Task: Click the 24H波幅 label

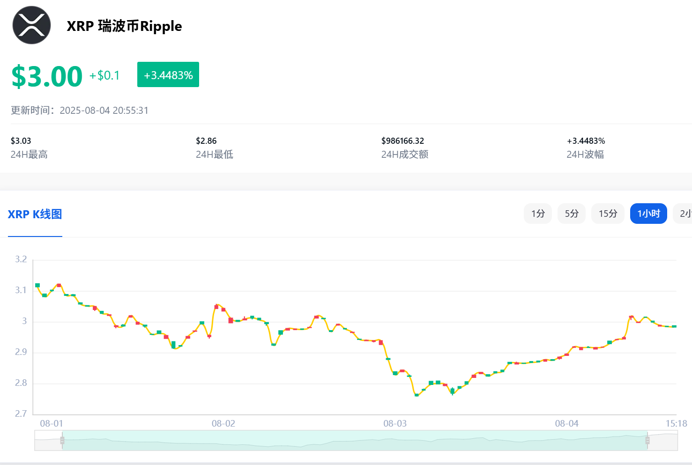Action: coord(585,155)
